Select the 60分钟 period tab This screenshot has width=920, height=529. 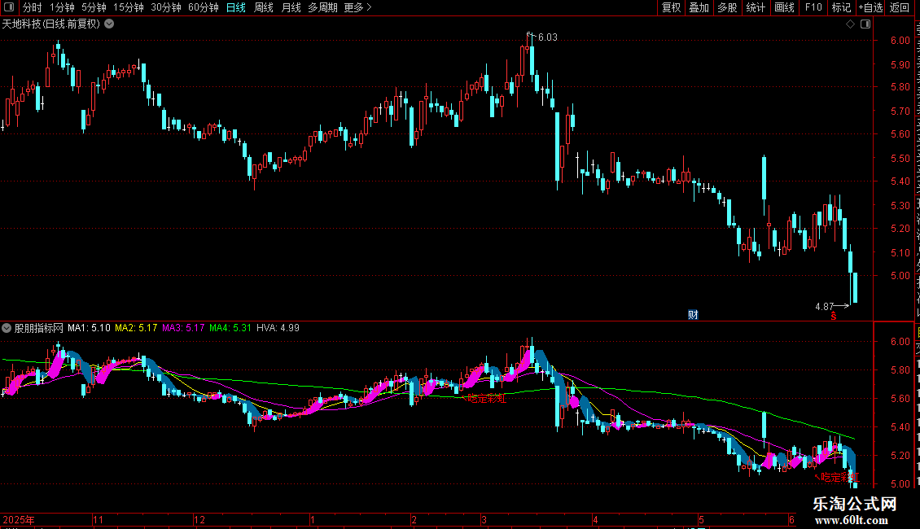[x=204, y=7]
